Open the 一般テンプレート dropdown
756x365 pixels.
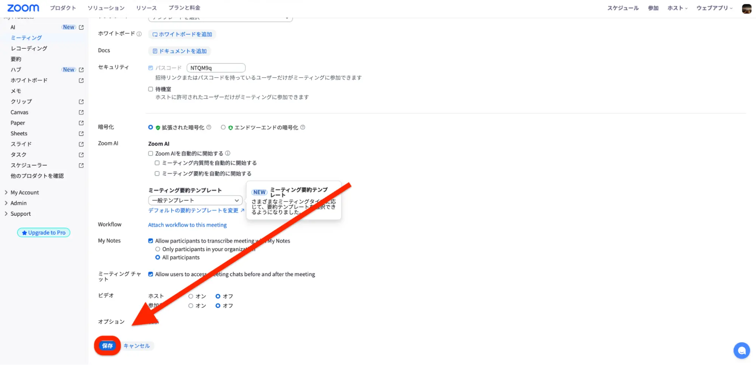(x=195, y=200)
